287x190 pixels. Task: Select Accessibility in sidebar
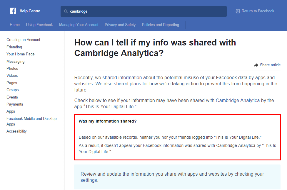17,131
